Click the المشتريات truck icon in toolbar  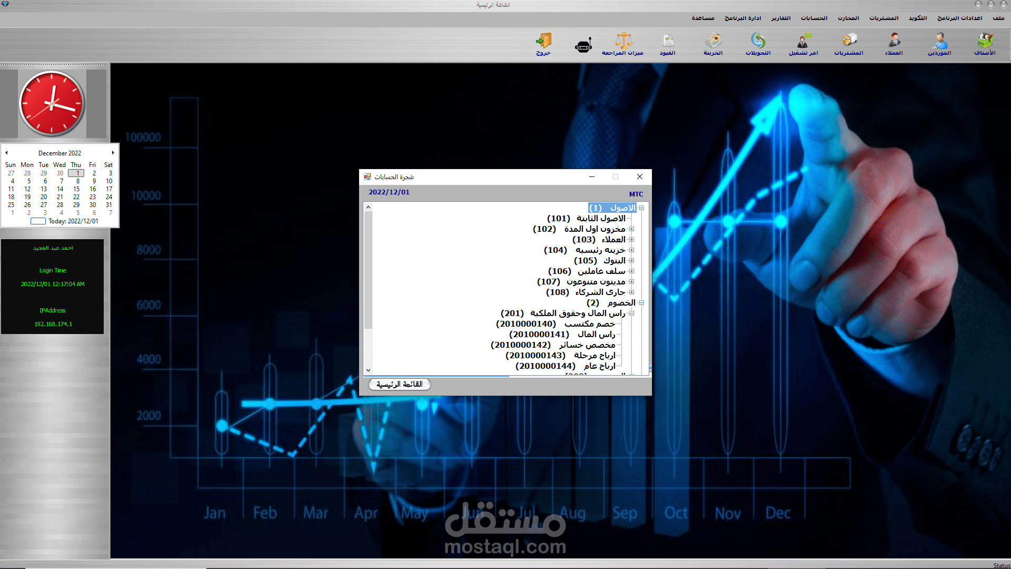point(849,44)
